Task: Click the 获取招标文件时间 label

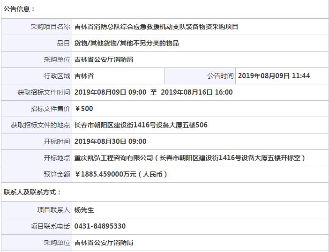Action: 44,92
